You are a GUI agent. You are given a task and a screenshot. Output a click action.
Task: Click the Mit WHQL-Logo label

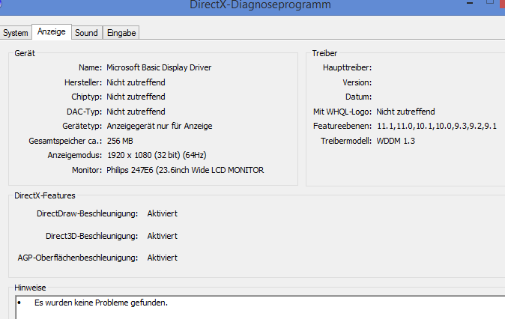(342, 112)
